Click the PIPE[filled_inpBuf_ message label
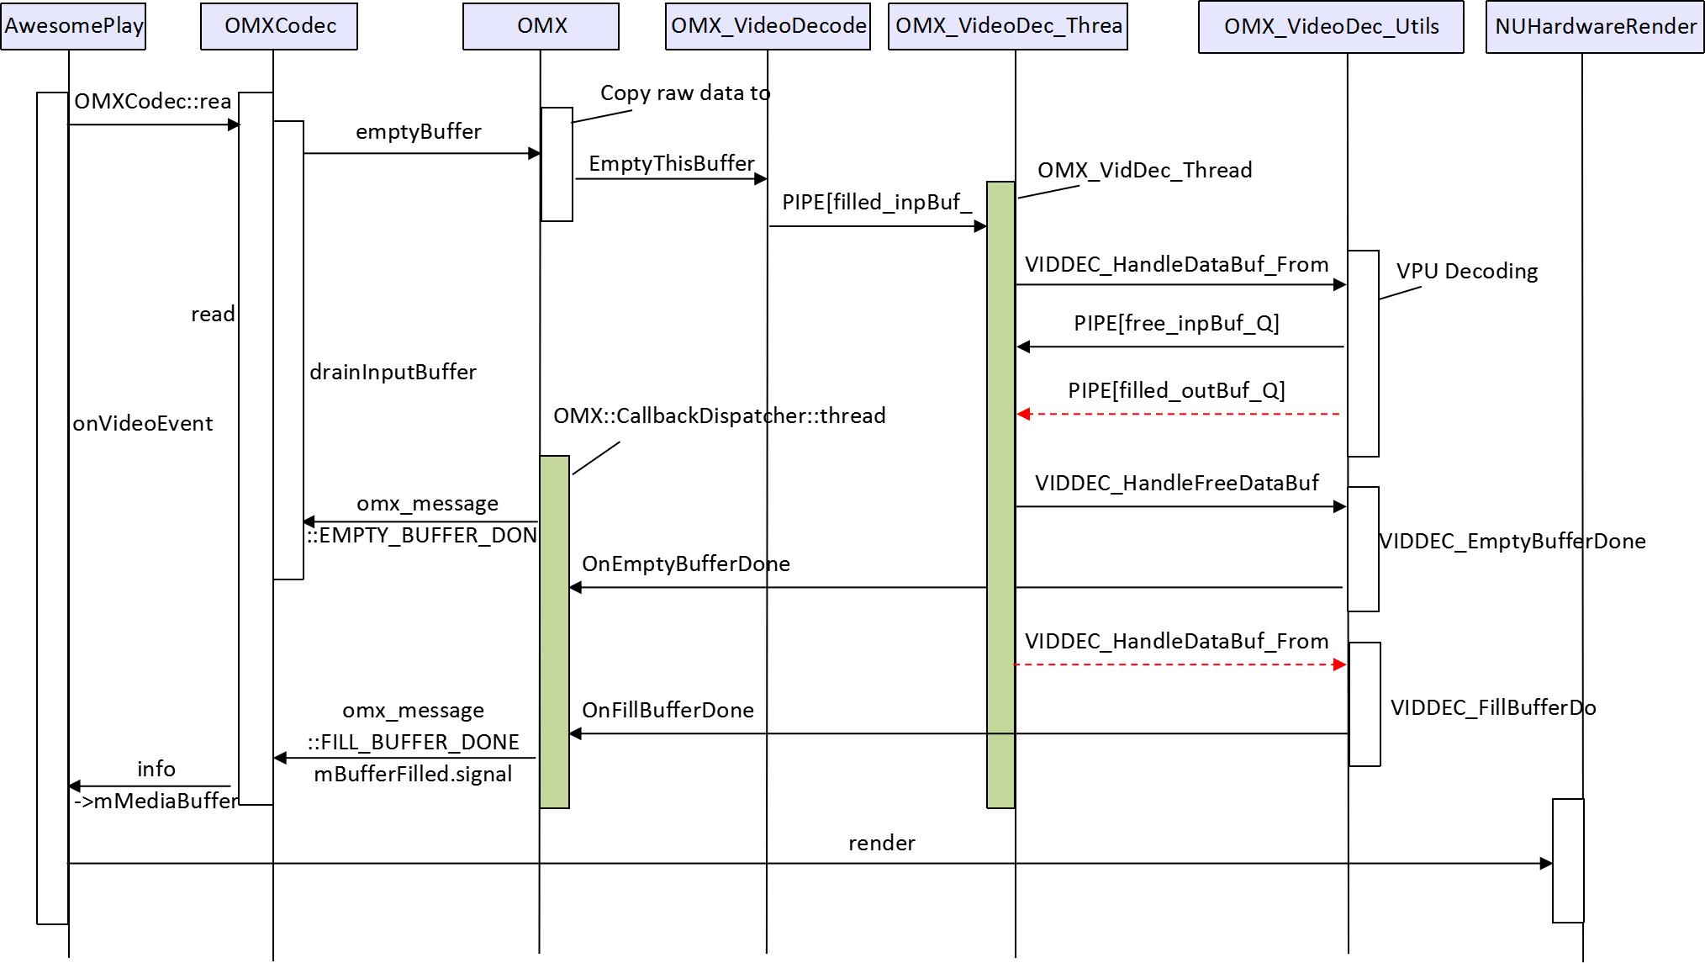 [x=877, y=201]
